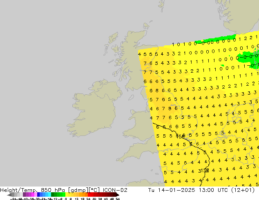Click the '54' label at the color scale end
This screenshot has height=200, width=259.
click(x=118, y=199)
